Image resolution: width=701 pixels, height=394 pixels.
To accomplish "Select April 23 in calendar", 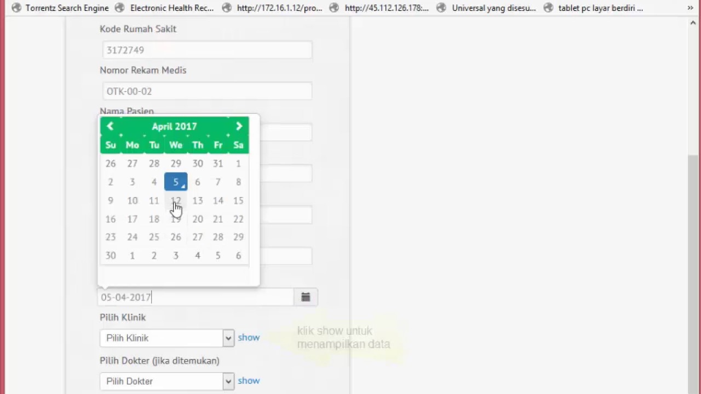I will [111, 237].
